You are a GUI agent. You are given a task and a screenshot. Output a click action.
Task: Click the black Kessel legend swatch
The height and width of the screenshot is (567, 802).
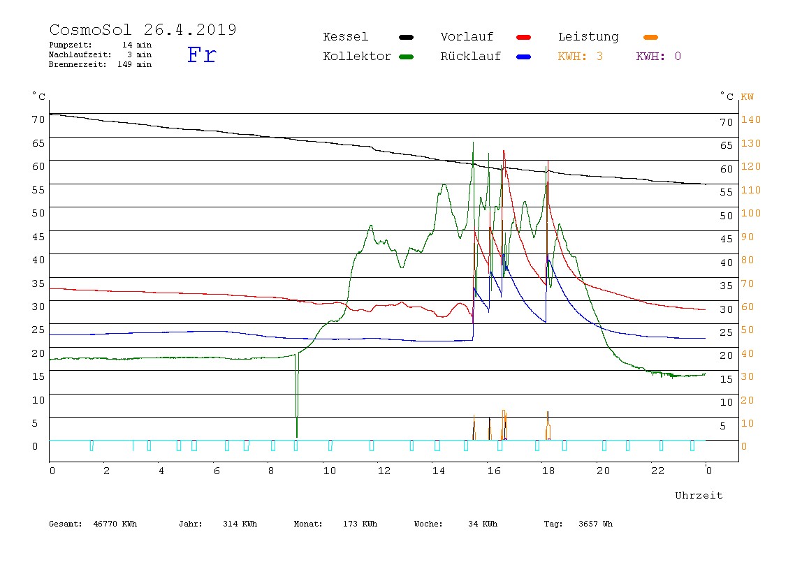pyautogui.click(x=406, y=37)
